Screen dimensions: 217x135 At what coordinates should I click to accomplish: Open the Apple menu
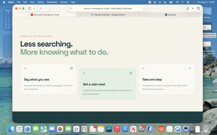(x=4, y=2)
